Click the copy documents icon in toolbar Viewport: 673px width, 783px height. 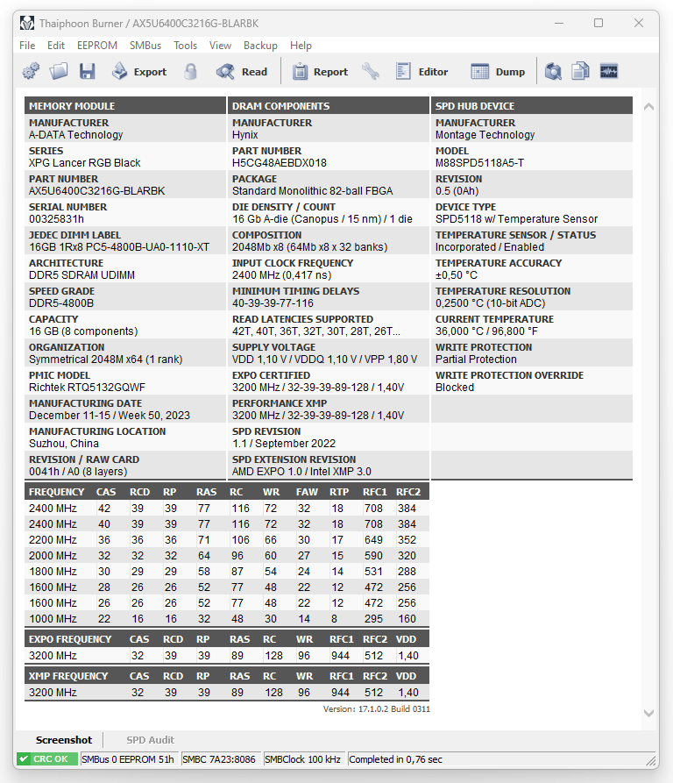[x=580, y=71]
